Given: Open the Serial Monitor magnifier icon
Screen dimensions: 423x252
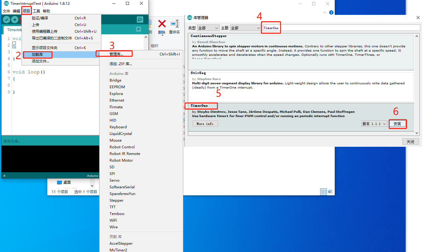Looking at the screenshot, I should click(140, 20).
